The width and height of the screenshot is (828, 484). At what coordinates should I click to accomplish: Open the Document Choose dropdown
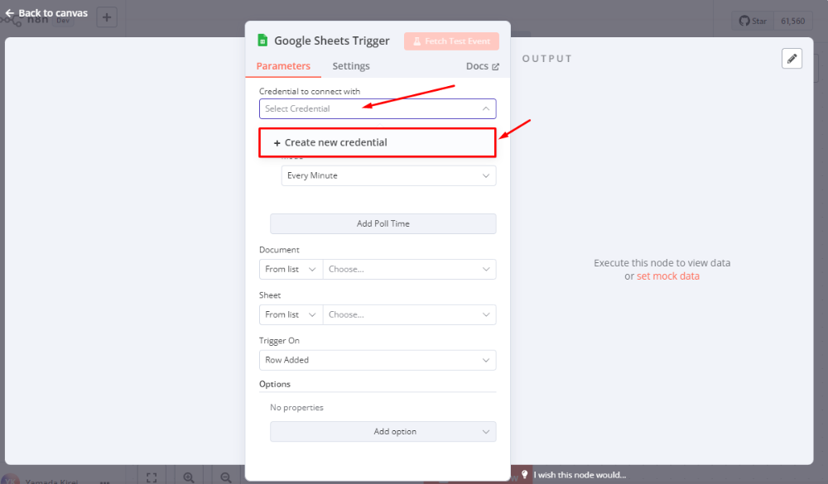pyautogui.click(x=409, y=269)
